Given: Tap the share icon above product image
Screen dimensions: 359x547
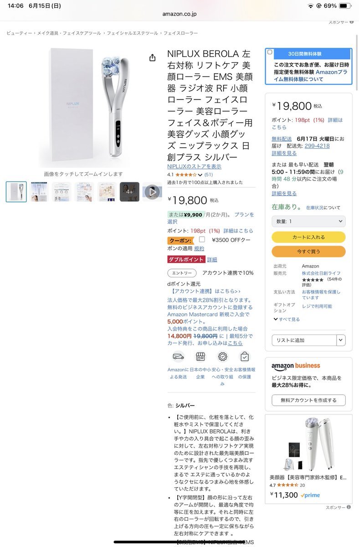Looking at the screenshot, I should click(x=152, y=57).
